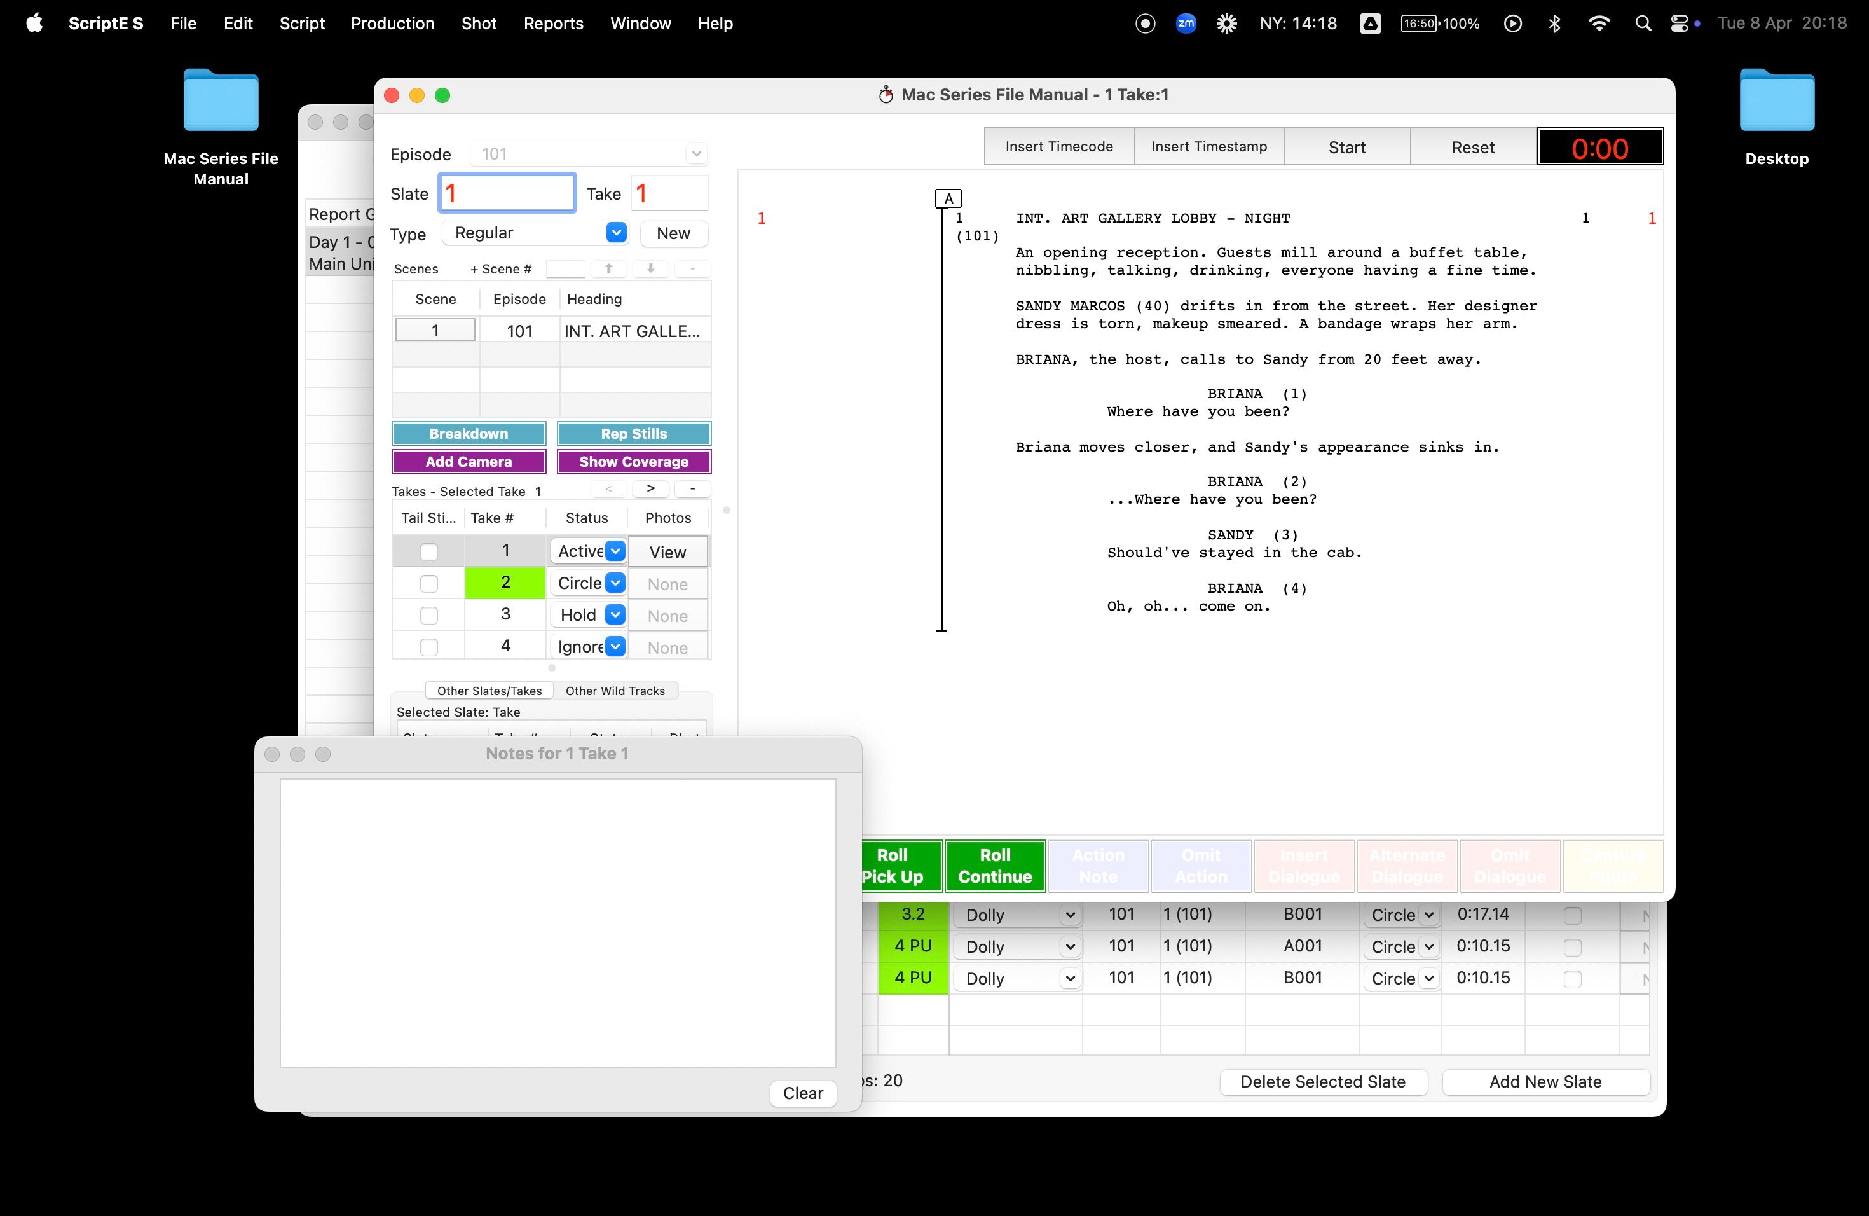
Task: Tick checkbox in the 4 PU A001 row
Action: 1572,948
